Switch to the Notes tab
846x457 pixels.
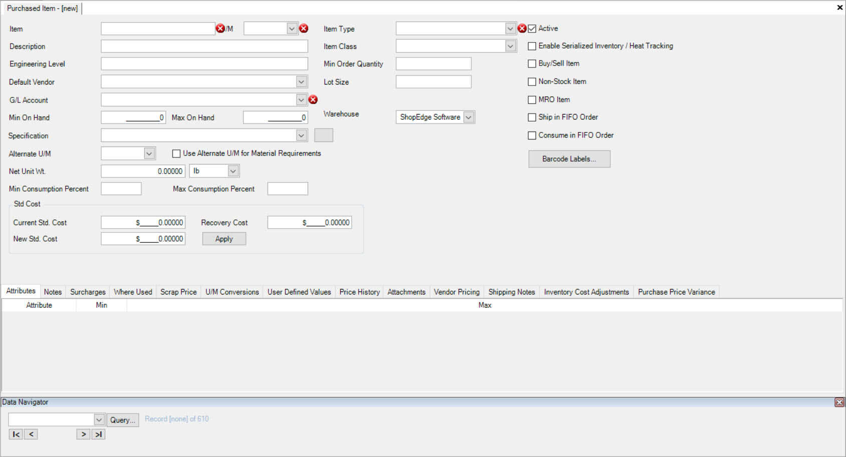(53, 292)
